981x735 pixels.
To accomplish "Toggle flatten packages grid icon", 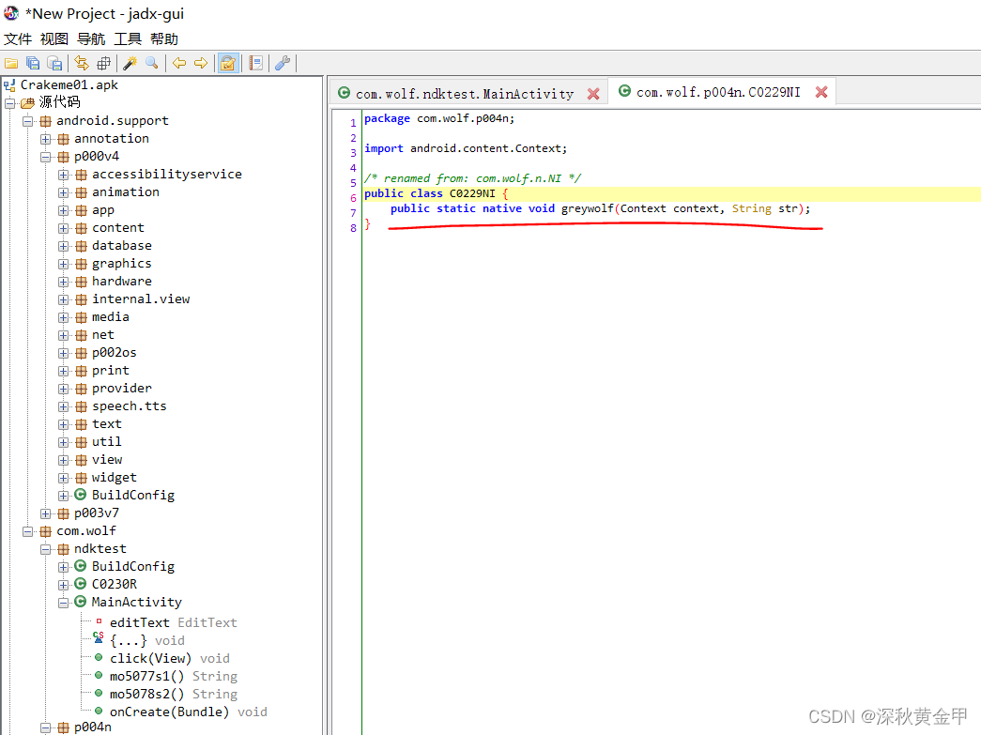I will pos(103,63).
